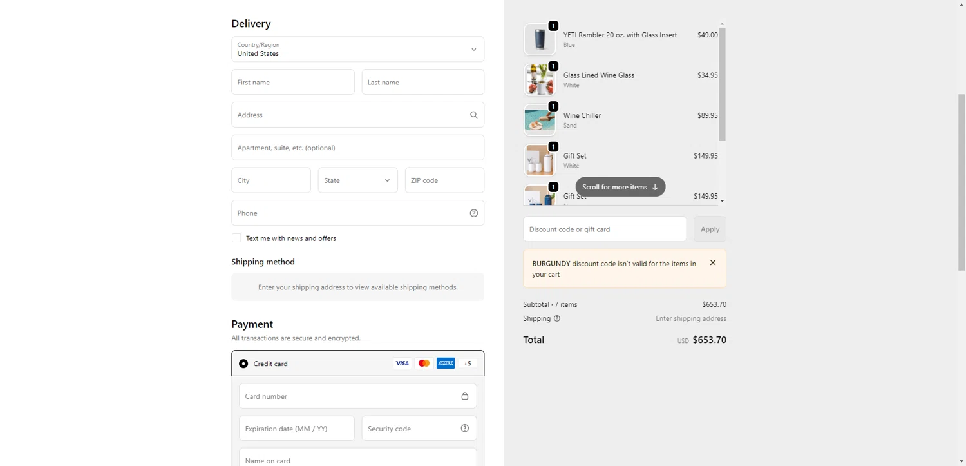Click the Discount code or gift card field
This screenshot has width=966, height=466.
coord(605,229)
